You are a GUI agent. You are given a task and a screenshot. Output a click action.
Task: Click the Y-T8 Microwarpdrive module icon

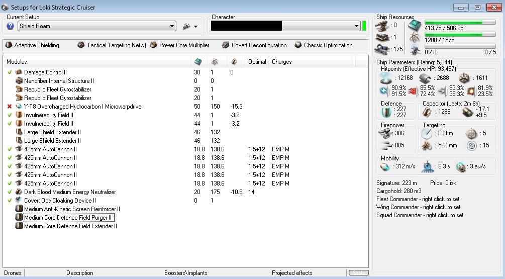(19, 106)
